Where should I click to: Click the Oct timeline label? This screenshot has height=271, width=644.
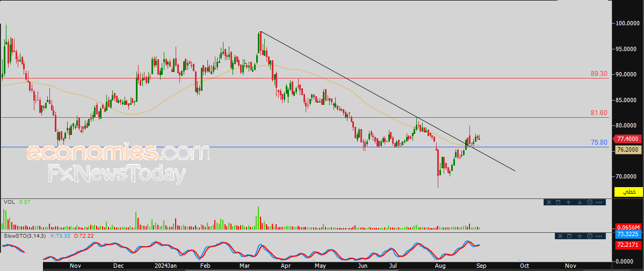[524, 266]
